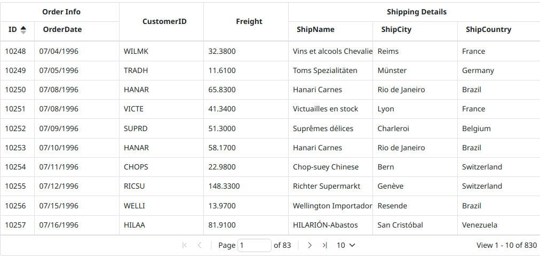This screenshot has width=540, height=259.
Task: Click the Shipping Details group header
Action: point(416,12)
